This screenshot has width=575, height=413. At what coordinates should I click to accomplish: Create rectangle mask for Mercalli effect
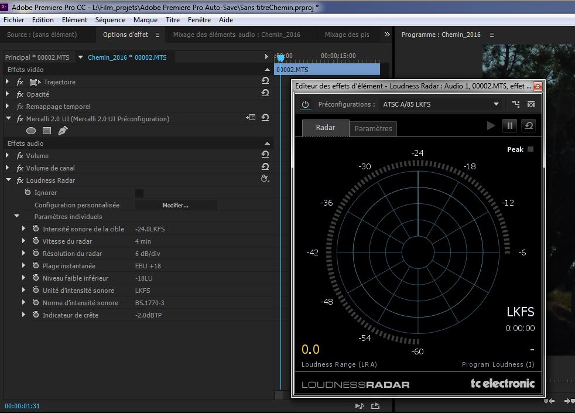coord(47,131)
